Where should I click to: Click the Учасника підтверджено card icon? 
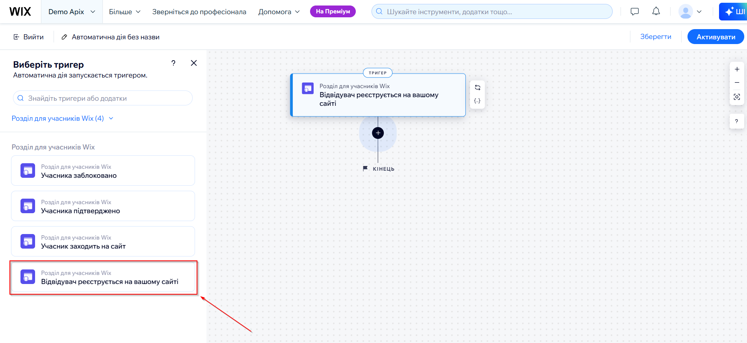click(x=28, y=206)
